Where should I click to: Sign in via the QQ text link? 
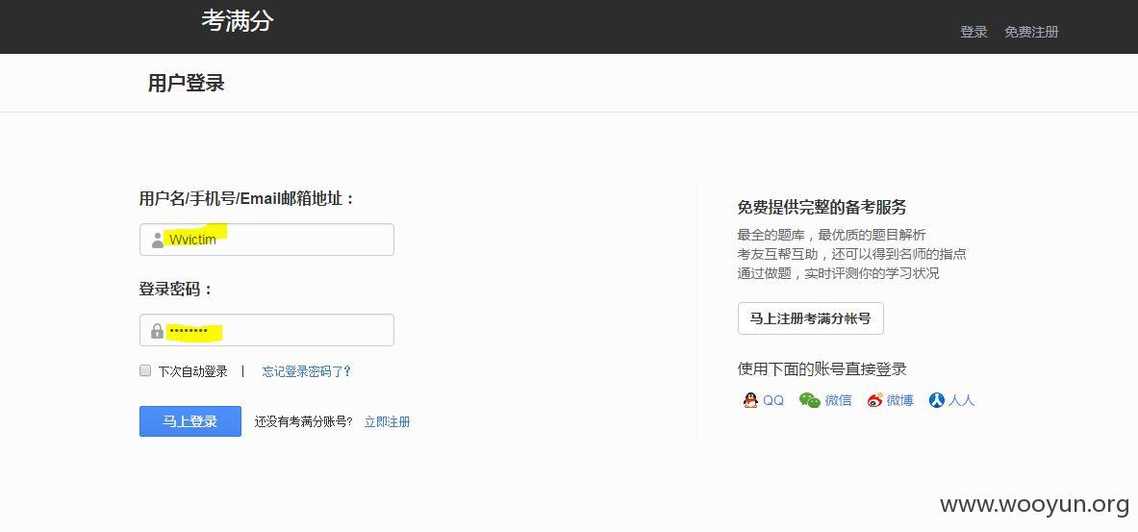click(773, 400)
